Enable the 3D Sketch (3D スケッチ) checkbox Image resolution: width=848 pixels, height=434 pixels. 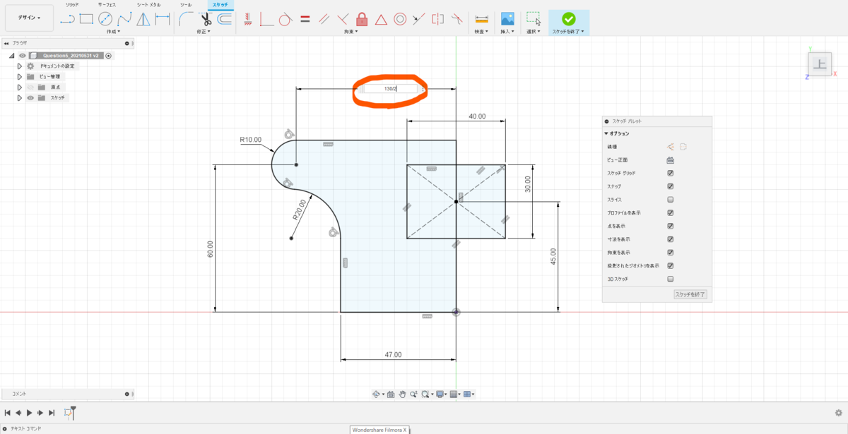coord(671,279)
